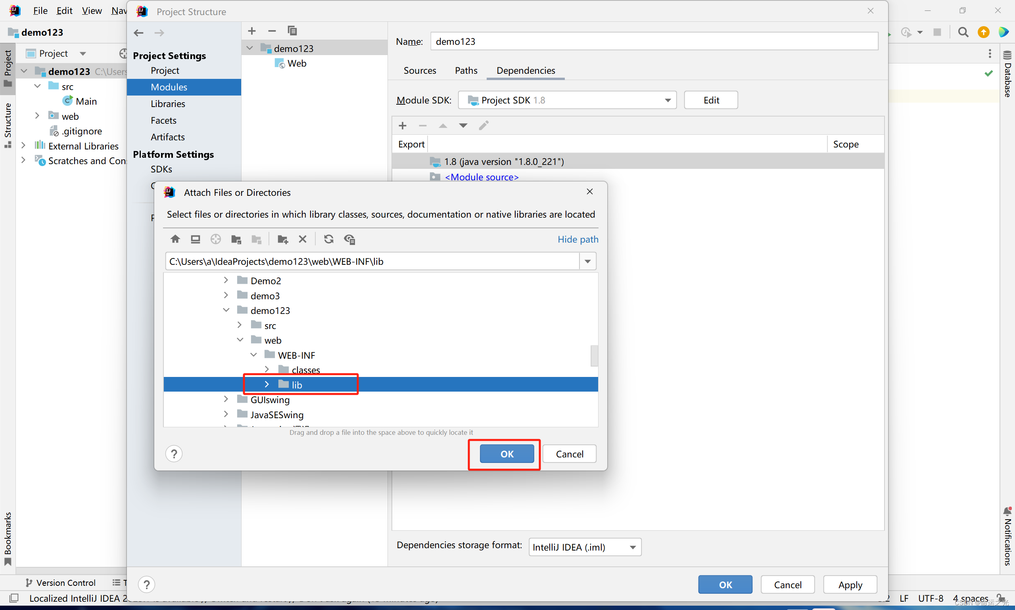Click the delete/remove file icon

[303, 239]
